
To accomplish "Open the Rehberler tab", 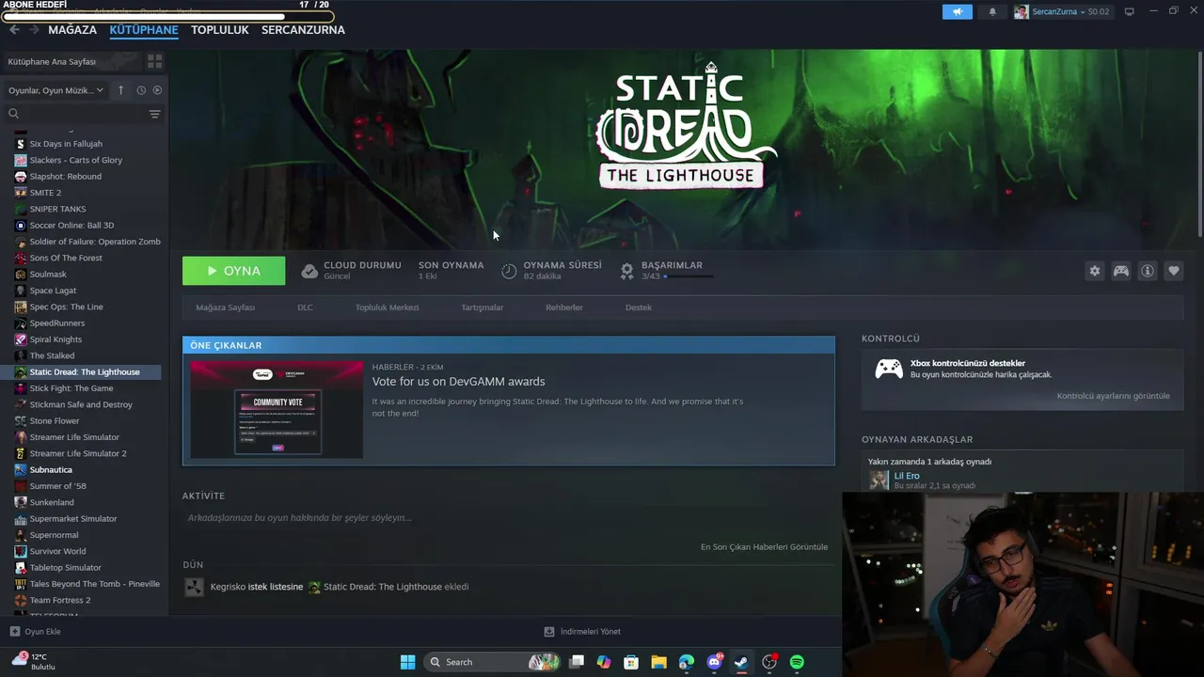I will (564, 307).
